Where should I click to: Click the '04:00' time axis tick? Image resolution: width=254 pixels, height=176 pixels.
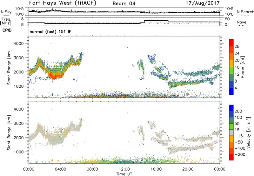coord(60,169)
